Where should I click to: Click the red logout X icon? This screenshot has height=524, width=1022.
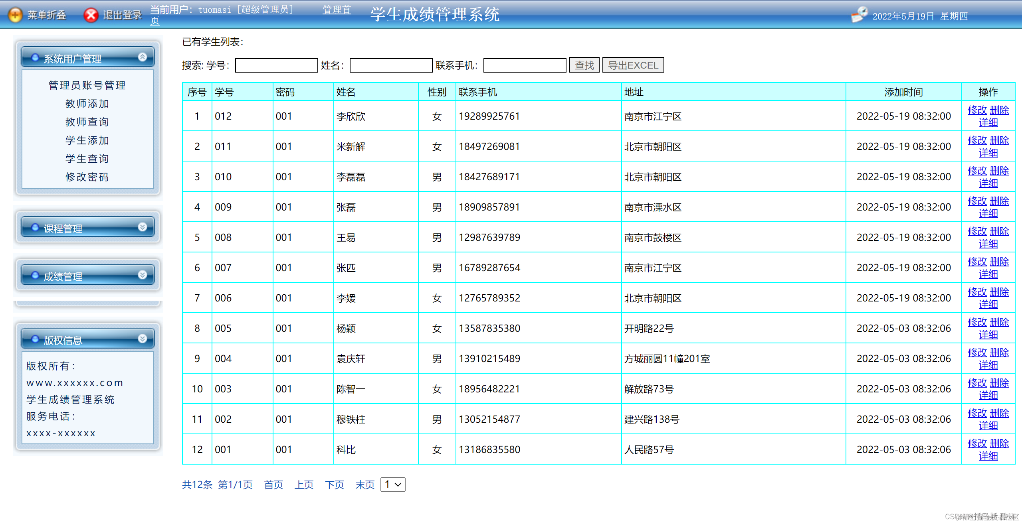pos(91,15)
